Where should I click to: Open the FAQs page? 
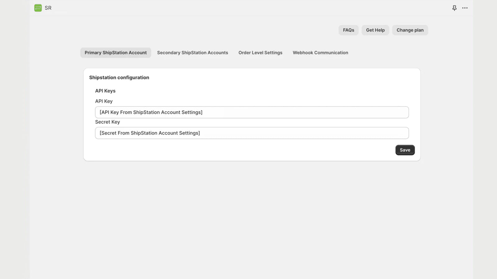click(x=348, y=30)
